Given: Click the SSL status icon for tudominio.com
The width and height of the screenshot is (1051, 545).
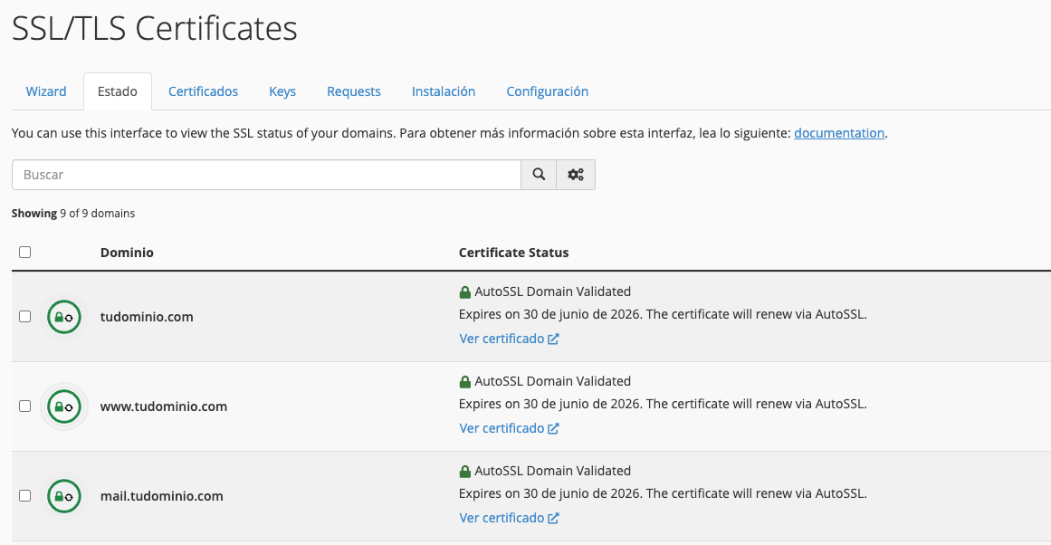Looking at the screenshot, I should click(x=63, y=317).
